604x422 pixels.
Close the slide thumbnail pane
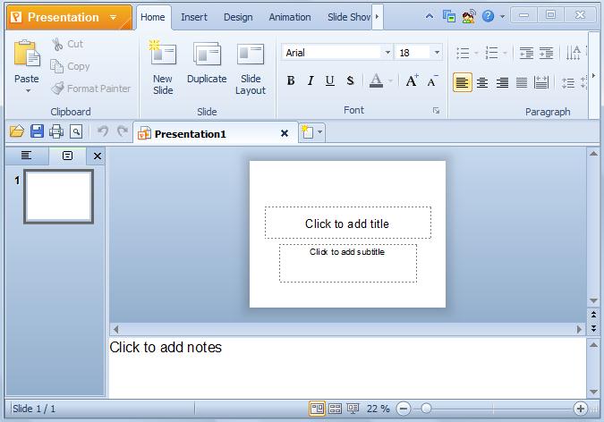pos(97,156)
